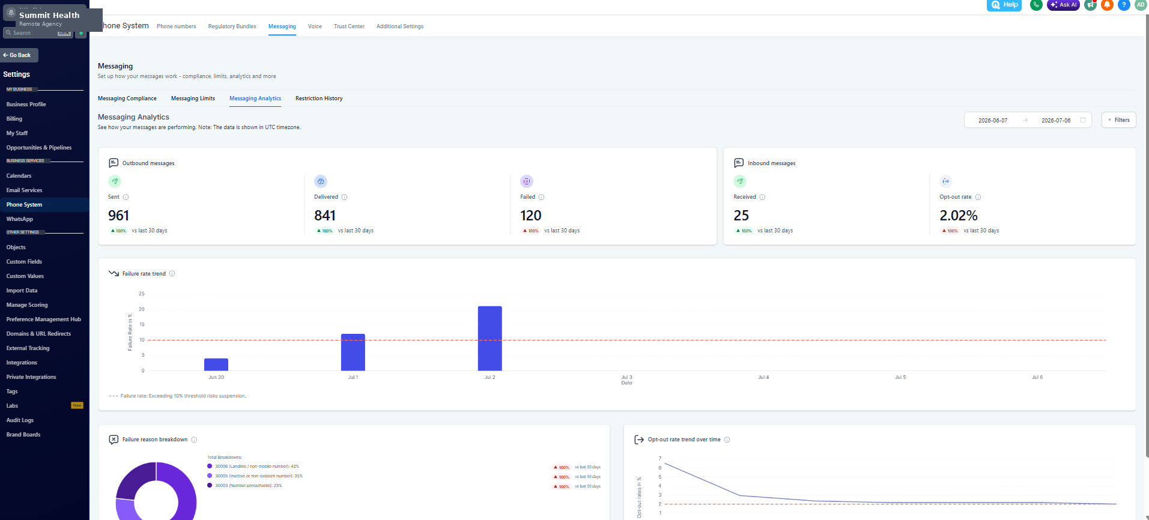Viewport: 1149px width, 520px height.
Task: Open WhatsApp settings
Action: point(20,219)
